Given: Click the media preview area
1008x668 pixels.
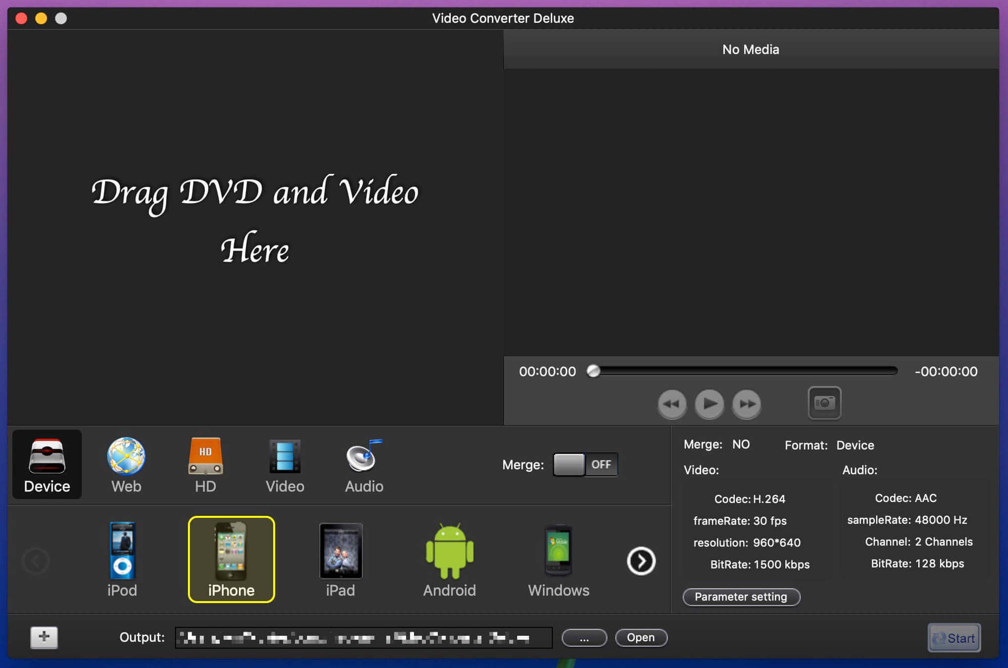Looking at the screenshot, I should [751, 212].
